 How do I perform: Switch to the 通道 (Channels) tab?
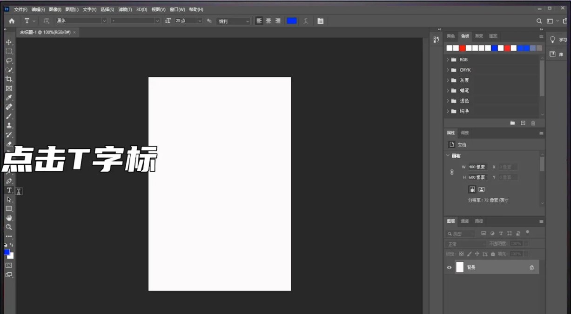[x=465, y=221]
